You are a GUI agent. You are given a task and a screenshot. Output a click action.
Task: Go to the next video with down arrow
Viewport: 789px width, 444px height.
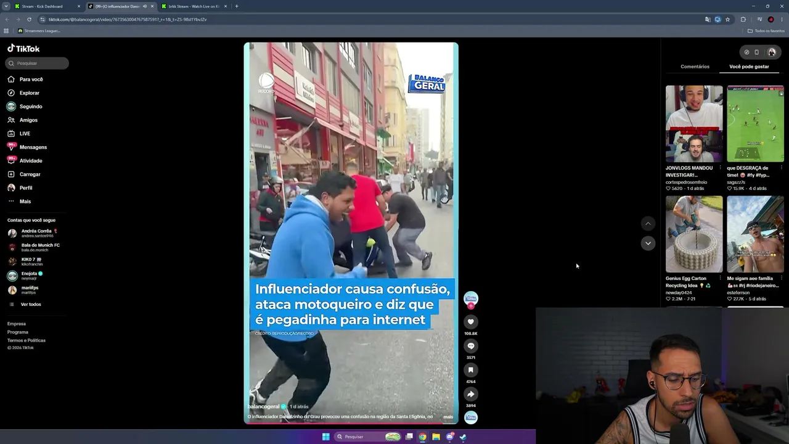click(x=647, y=243)
